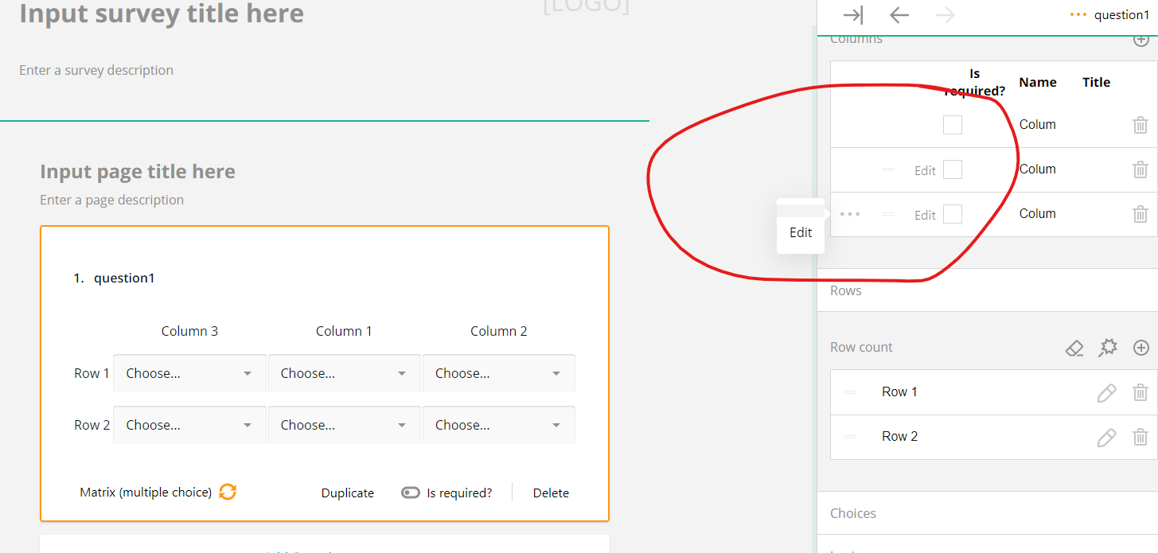Viewport: 1158px width, 553px height.
Task: Click Edit in the column context menu
Action: tap(800, 232)
